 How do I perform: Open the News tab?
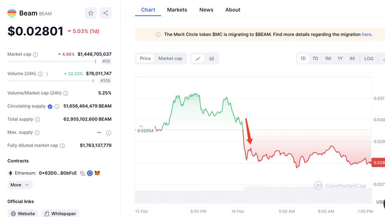point(206,10)
